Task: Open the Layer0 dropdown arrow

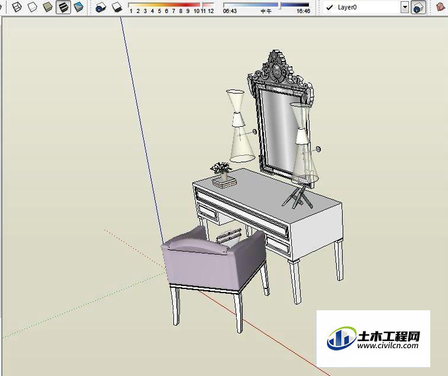Action: click(x=405, y=8)
